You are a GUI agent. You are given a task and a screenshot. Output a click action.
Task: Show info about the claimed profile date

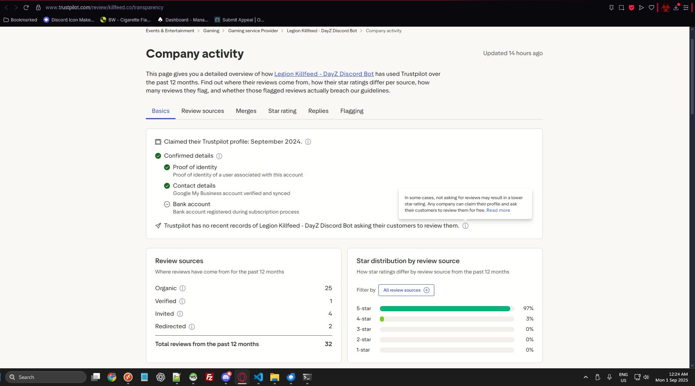(308, 142)
